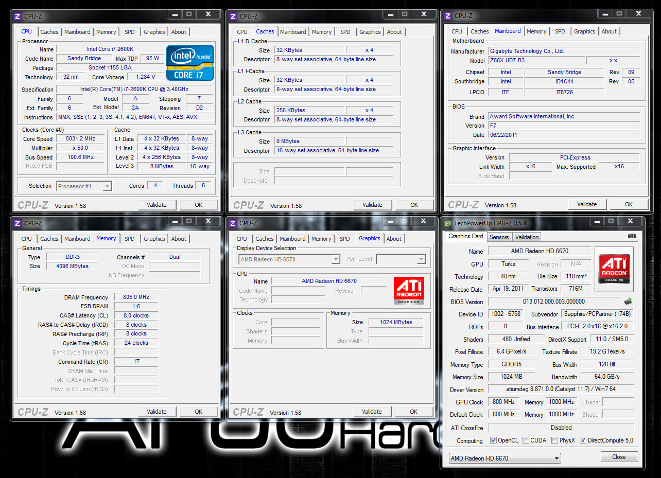This screenshot has height=478, width=661.
Task: Open the Perf Level dropdown
Action: tap(401, 259)
